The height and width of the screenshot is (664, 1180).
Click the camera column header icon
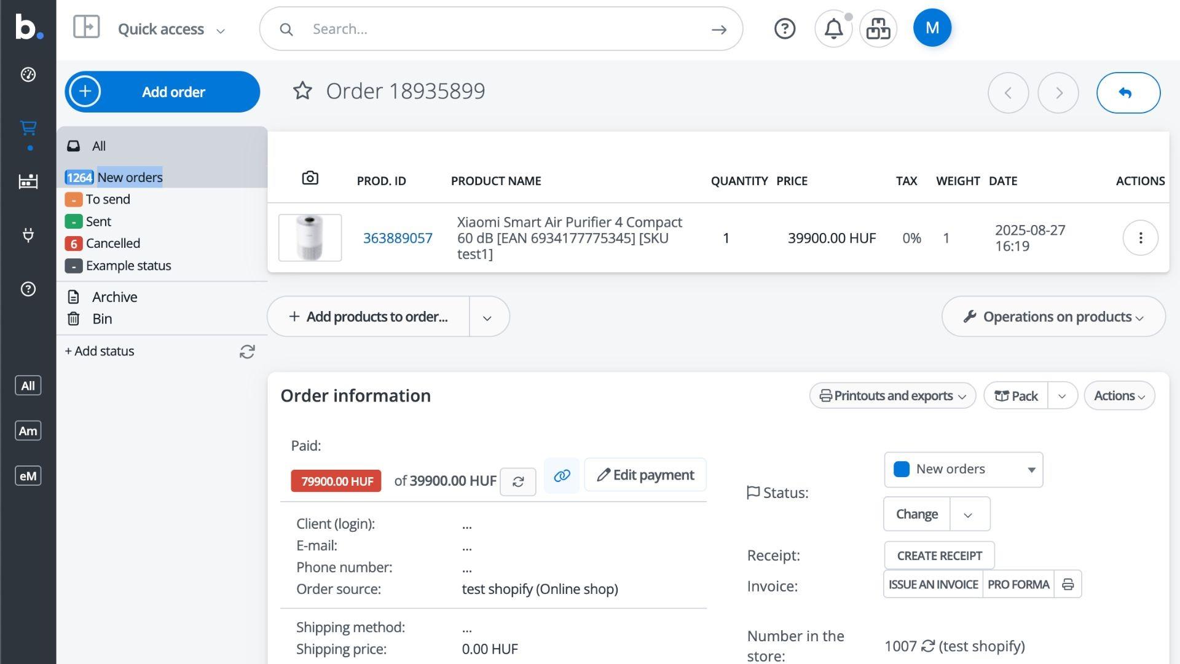310,178
